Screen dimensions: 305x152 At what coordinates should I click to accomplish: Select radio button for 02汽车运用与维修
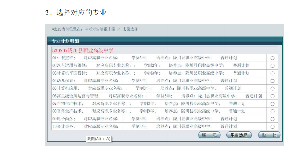(x=272, y=66)
